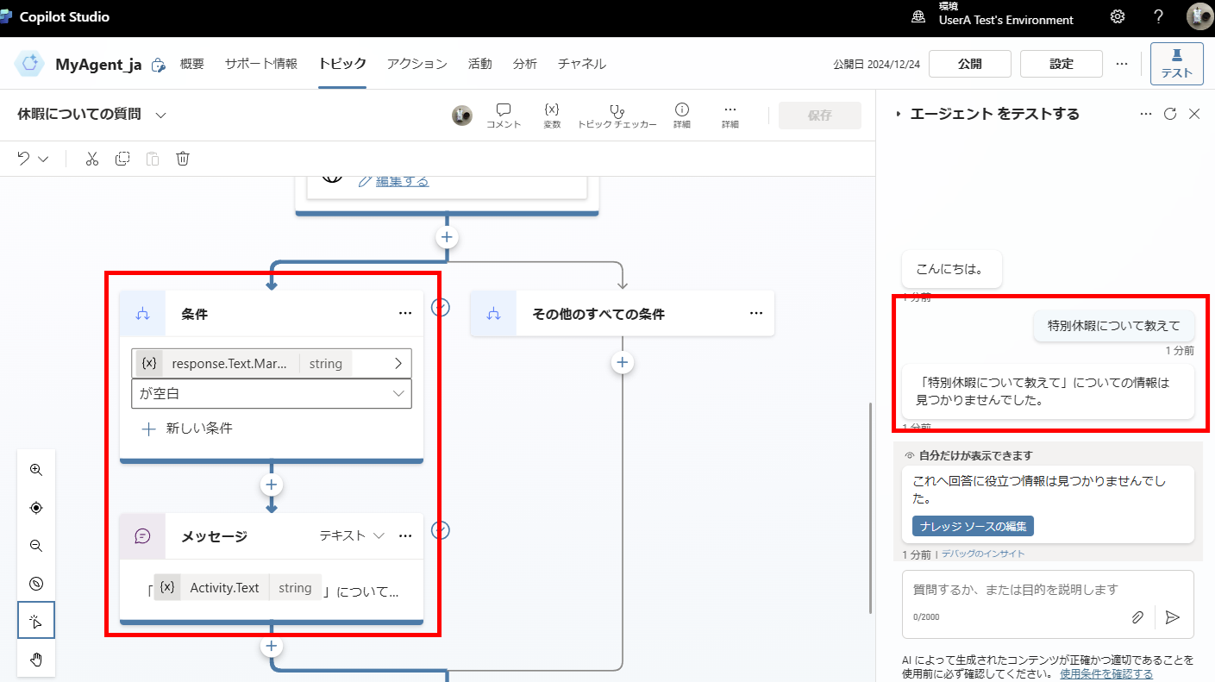The height and width of the screenshot is (682, 1215).
Task: Open the 休暇についての質問 topic dropdown
Action: (x=160, y=113)
